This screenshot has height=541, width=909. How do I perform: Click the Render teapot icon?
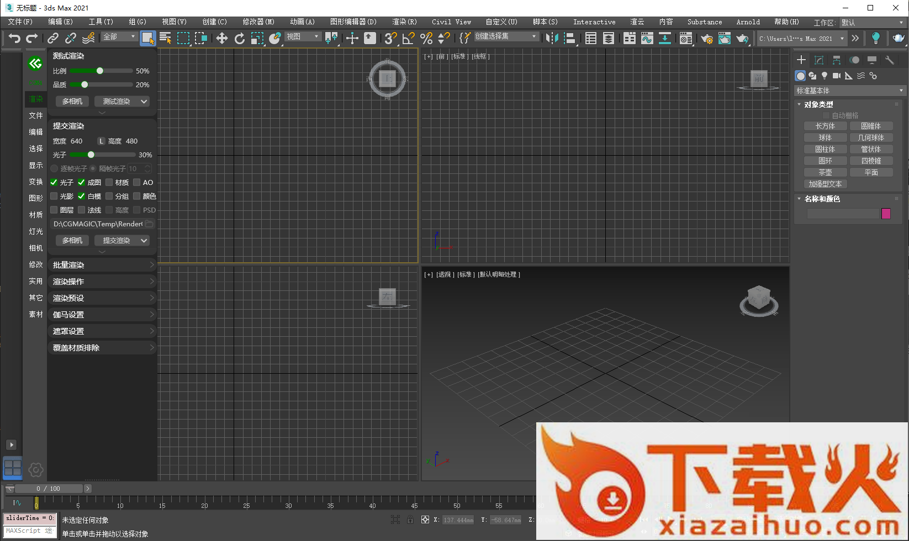[x=742, y=38]
